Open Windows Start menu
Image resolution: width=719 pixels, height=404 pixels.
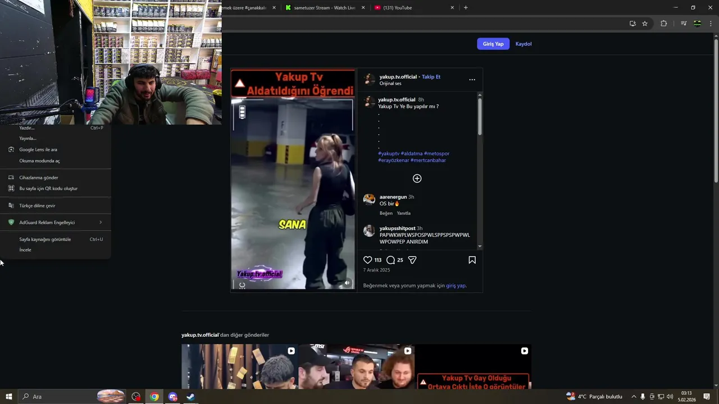(x=9, y=397)
